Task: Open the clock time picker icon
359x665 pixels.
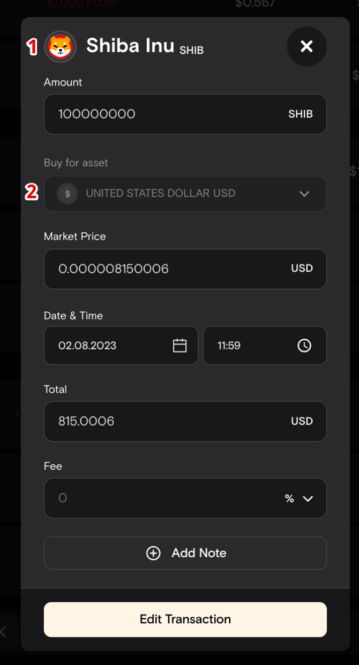Action: 304,346
